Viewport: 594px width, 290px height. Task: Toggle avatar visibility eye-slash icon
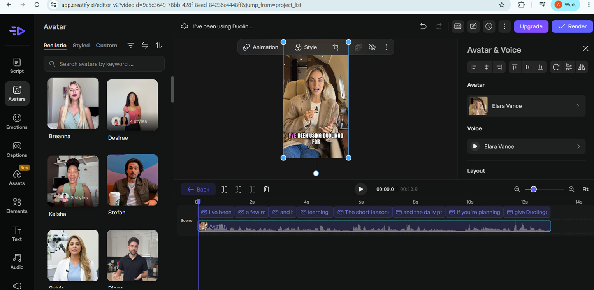372,47
